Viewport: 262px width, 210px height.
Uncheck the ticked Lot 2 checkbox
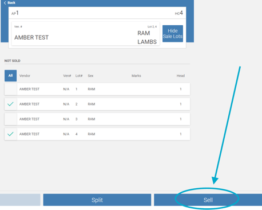(11, 104)
